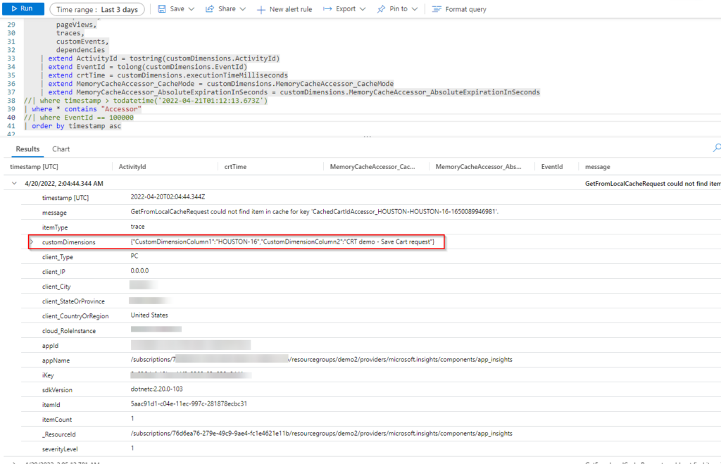Open the Time range: Last 3 days picker

pos(97,9)
